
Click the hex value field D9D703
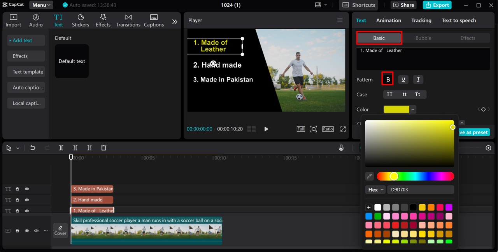421,189
